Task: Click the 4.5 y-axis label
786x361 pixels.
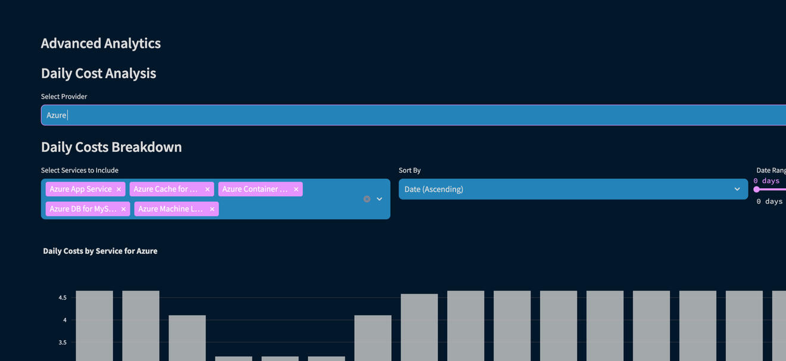Action: (x=63, y=297)
